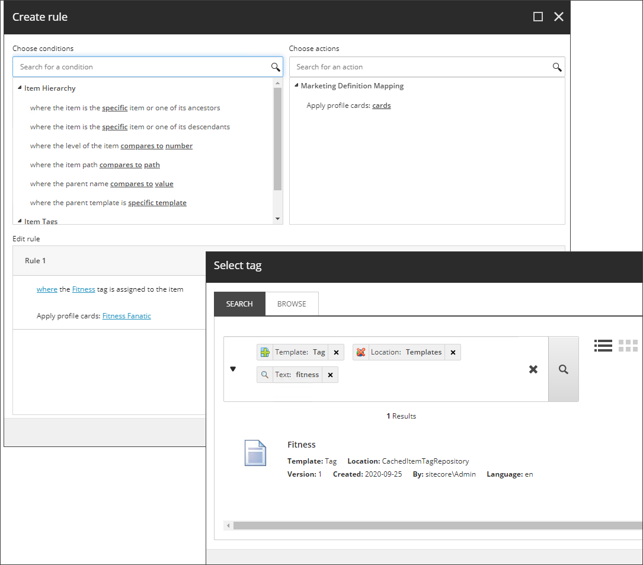This screenshot has height=565, width=643.
Task: Select the SEARCH tab
Action: tap(239, 304)
